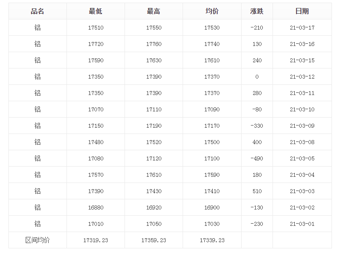
Task: Click the 区间均价 row label
Action: (37, 240)
